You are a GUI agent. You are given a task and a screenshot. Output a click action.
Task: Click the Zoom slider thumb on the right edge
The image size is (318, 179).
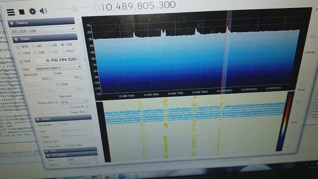(x=313, y=36)
